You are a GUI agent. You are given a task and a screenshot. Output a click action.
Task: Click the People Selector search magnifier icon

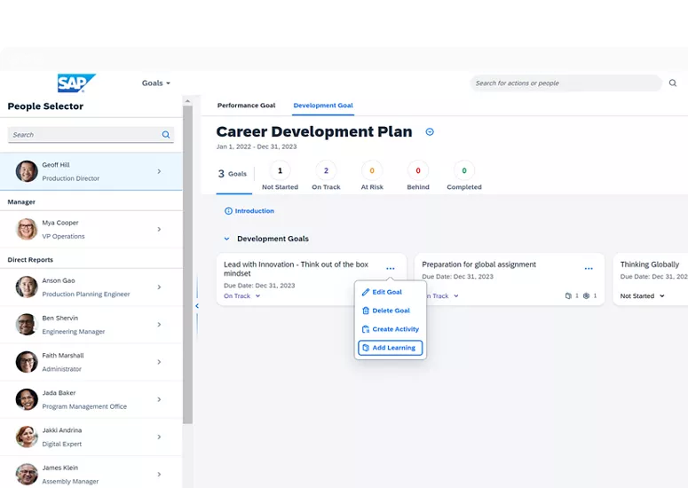point(166,135)
